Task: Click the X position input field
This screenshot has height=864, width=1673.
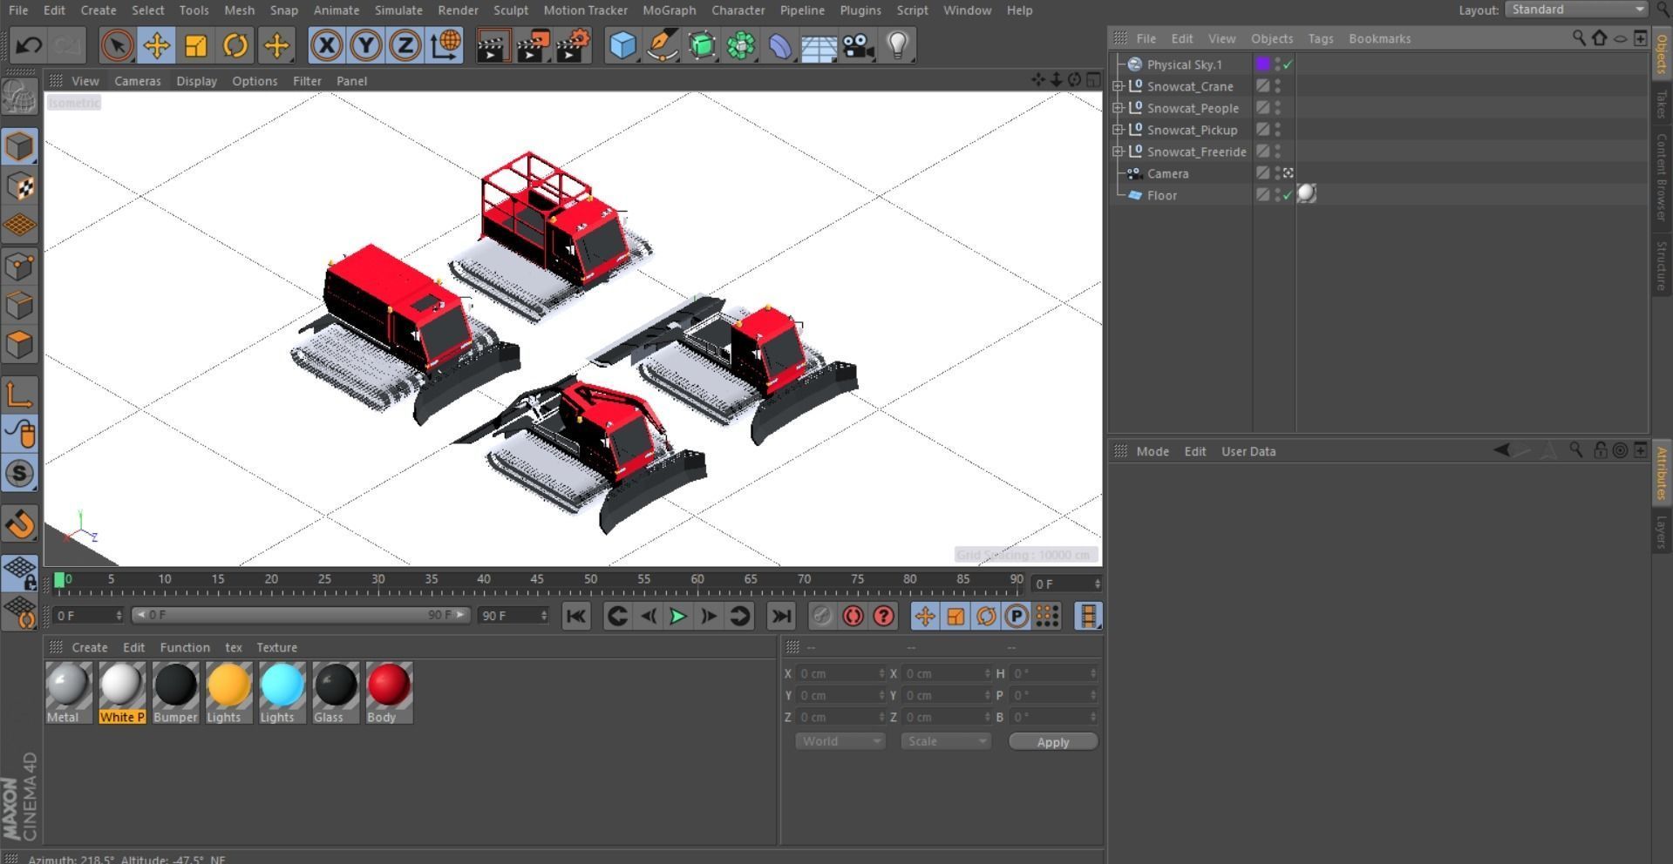Action: (x=841, y=673)
